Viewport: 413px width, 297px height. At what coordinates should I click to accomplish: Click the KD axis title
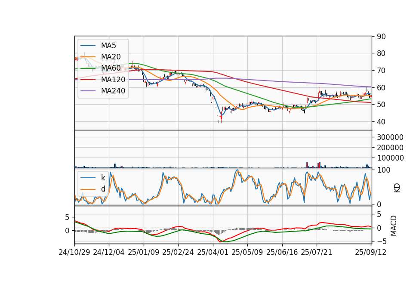[x=397, y=188]
